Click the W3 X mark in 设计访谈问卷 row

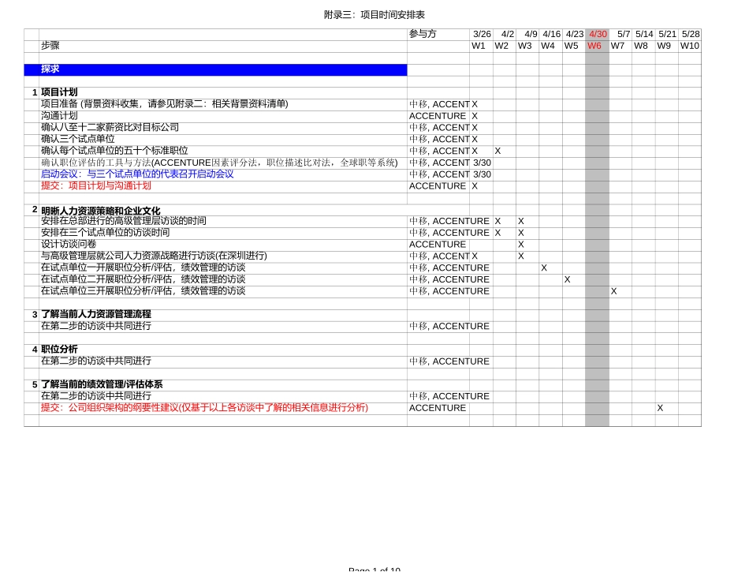coord(520,245)
